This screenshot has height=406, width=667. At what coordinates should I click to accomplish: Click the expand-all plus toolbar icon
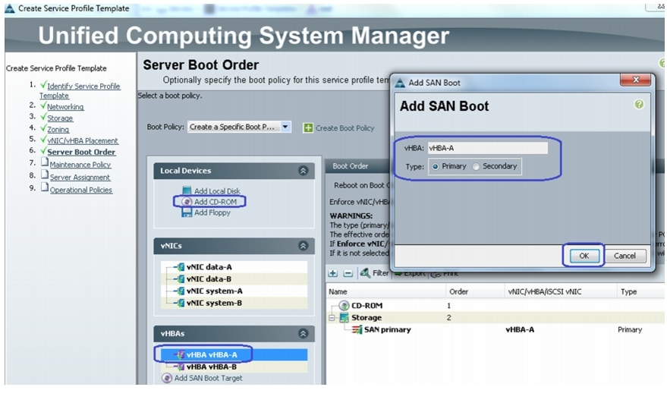[x=333, y=273]
